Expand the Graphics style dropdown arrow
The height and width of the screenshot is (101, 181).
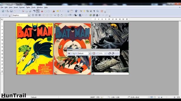[29, 15]
